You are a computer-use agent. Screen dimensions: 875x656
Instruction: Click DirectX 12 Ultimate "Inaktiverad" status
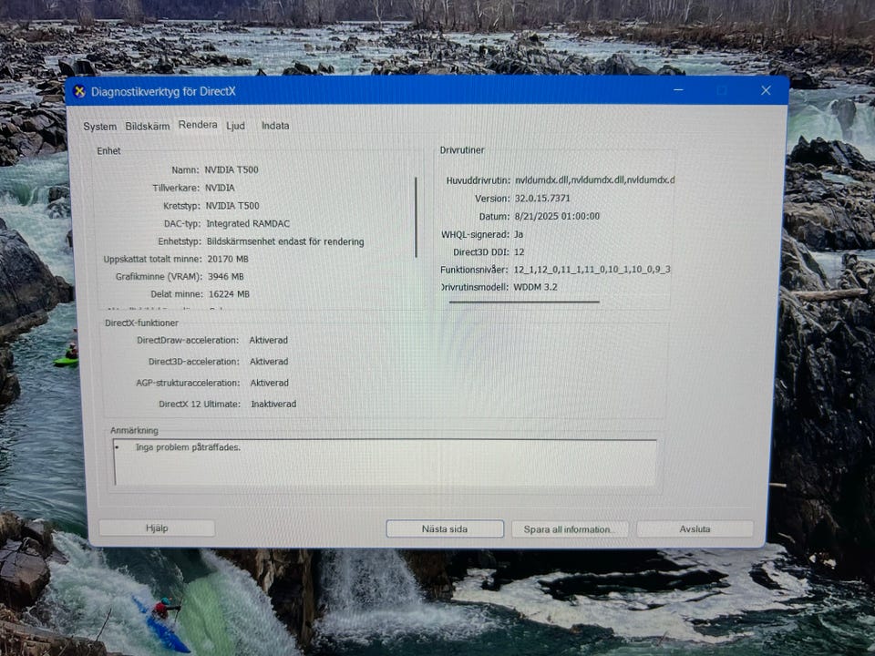[273, 404]
